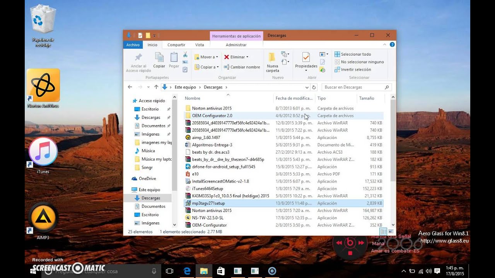Click the Paste shortcut icon in Portapapeles

(x=185, y=69)
